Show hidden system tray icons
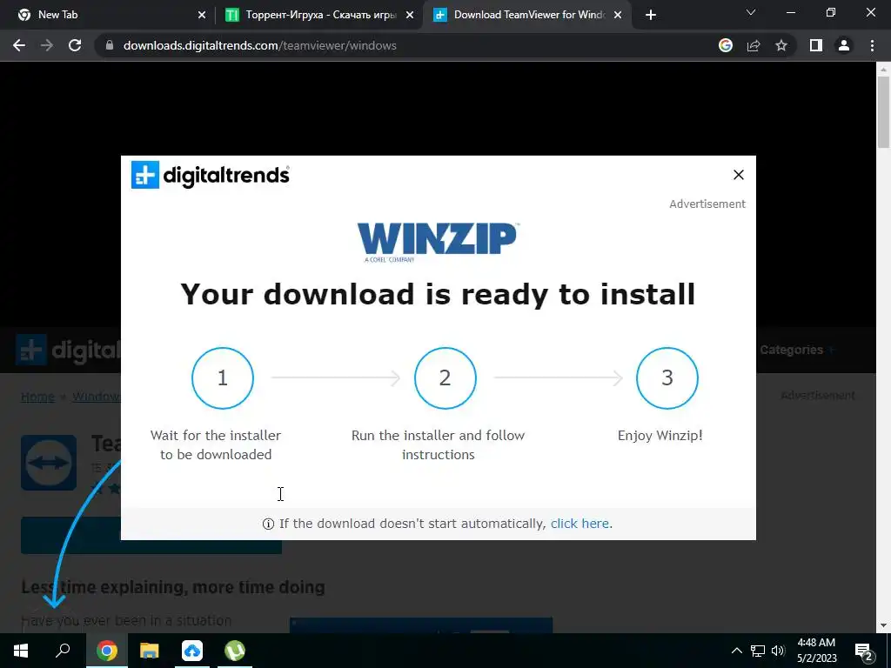The image size is (891, 668). [736, 651]
